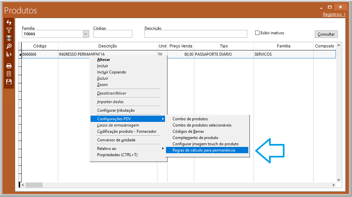Open Configurar tributação menu entry

116,110
